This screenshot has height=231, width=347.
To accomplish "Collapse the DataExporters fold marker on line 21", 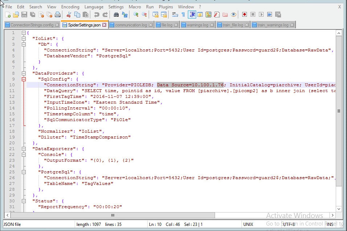I will [x=24, y=149].
